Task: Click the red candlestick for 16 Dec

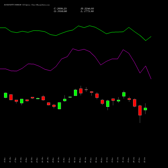Action: pos(11,97)
